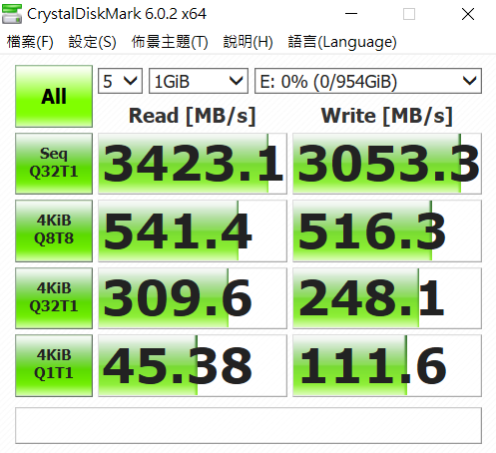Expand the drive selector showing E: 0%
This screenshot has width=496, height=453.
pos(368,81)
